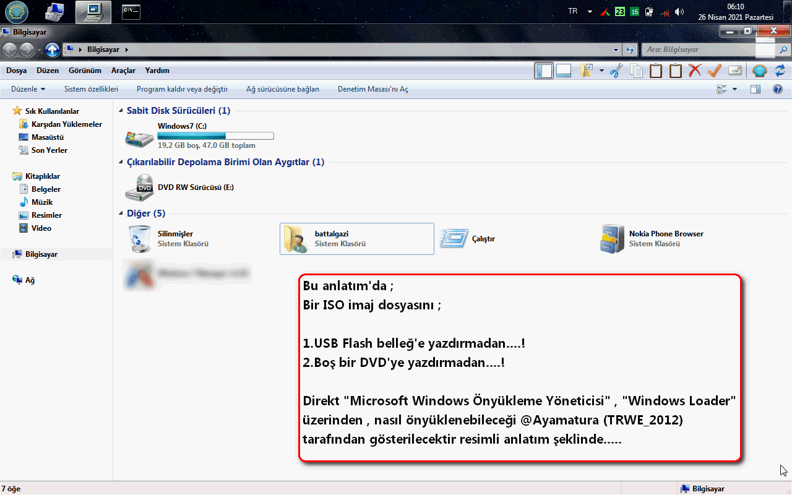792x495 pixels.
Task: Toggle the details pane toolbar icon
Action: (x=564, y=71)
